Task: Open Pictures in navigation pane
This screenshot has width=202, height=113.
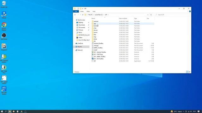Action: (x=81, y=30)
